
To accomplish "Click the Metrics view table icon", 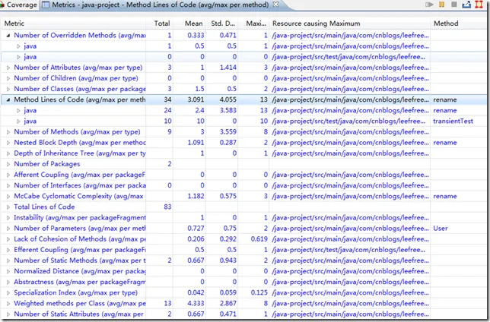I will (46, 5).
